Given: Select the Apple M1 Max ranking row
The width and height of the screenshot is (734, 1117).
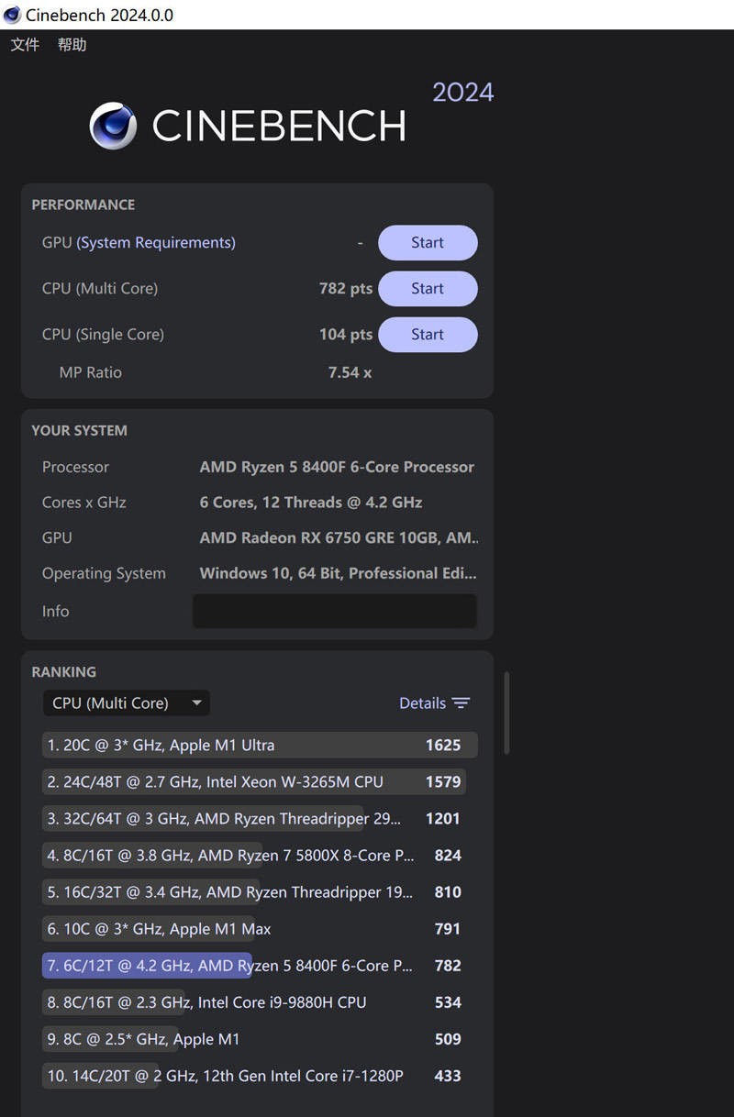Looking at the screenshot, I should pyautogui.click(x=259, y=928).
